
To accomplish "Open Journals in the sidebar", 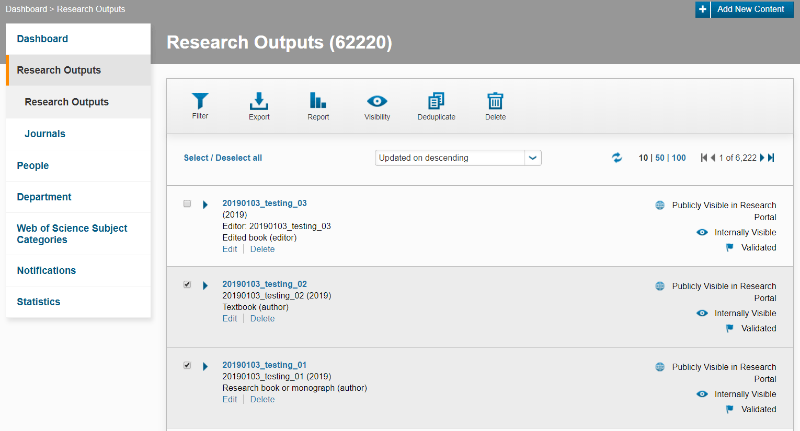I will pos(78,134).
